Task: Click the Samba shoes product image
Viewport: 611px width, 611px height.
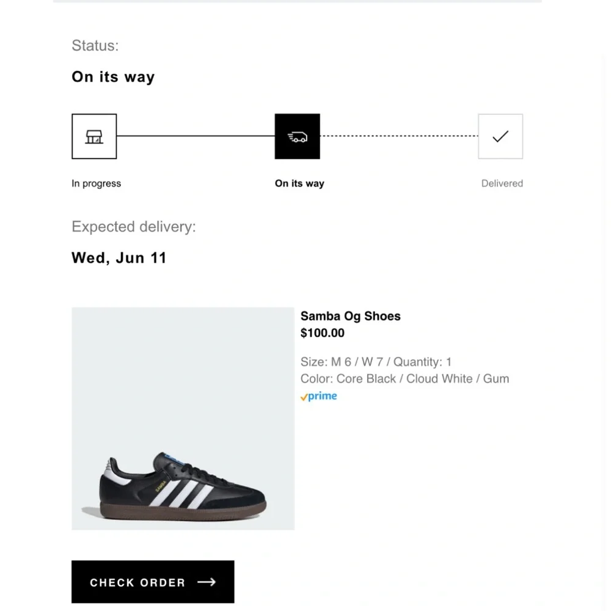Action: 182,418
